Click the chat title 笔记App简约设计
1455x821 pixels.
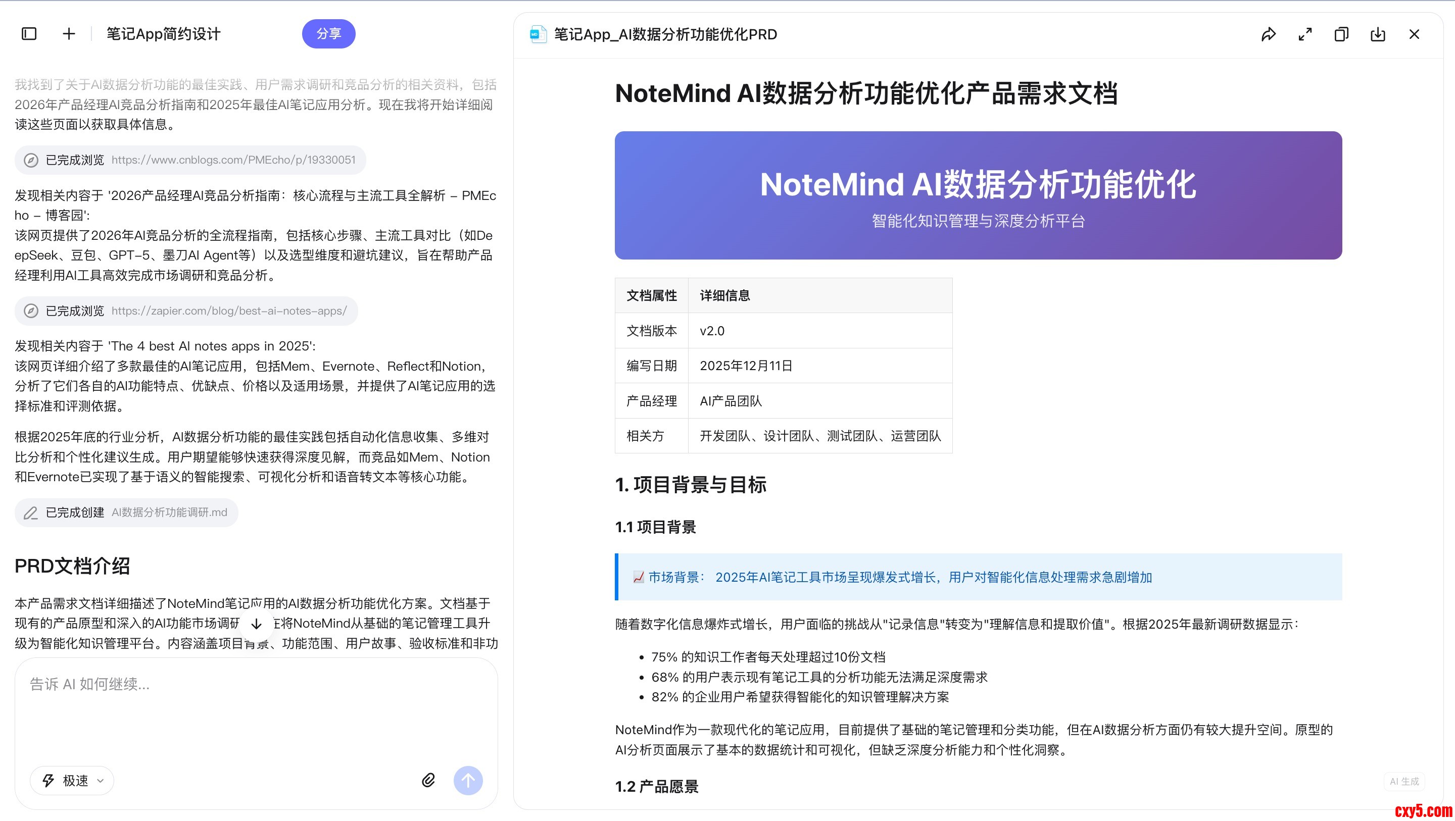pos(163,34)
